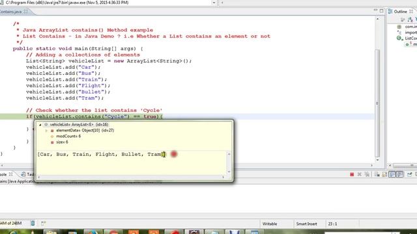Click the Smart Insert status bar field
The image size is (417, 234).
(306, 224)
